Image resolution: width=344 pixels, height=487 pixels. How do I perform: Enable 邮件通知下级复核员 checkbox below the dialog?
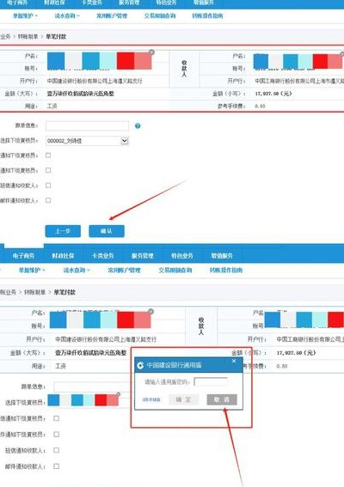(56, 435)
